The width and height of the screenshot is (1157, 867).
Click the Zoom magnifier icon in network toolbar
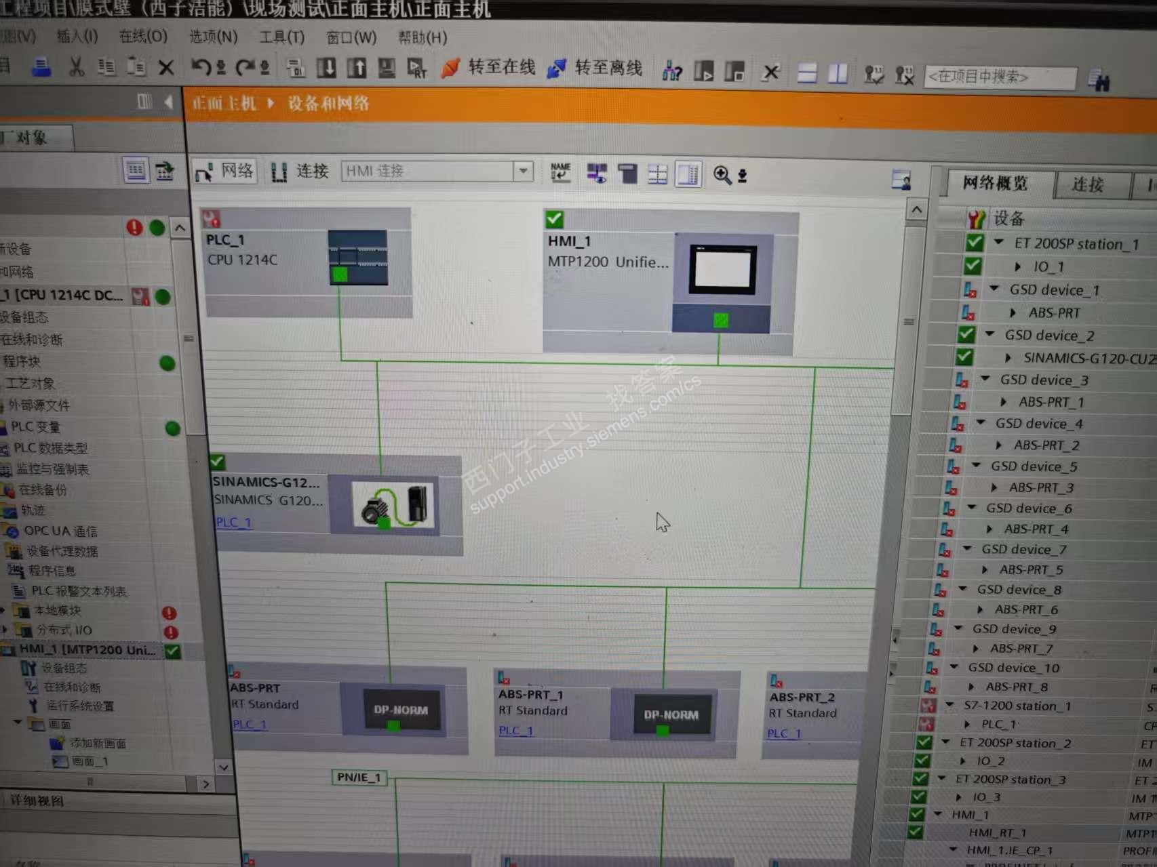pyautogui.click(x=722, y=175)
